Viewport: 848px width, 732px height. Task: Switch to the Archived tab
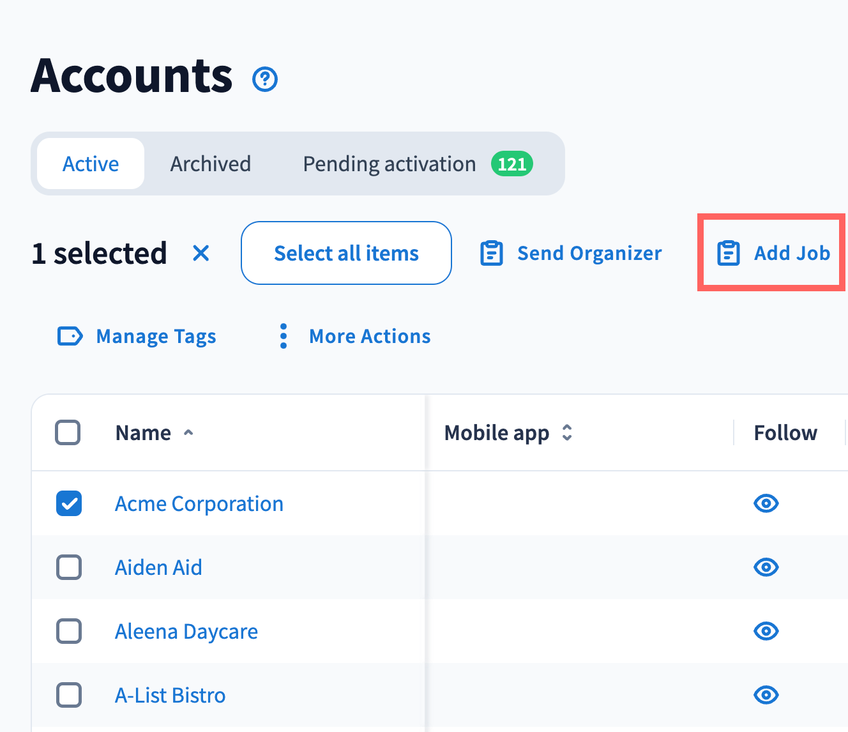[x=210, y=164]
